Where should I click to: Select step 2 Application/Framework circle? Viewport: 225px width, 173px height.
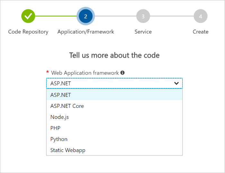point(86,16)
